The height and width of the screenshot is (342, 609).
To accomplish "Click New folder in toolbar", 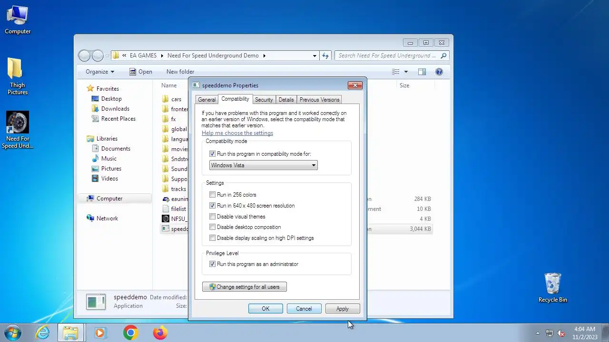I will click(180, 72).
